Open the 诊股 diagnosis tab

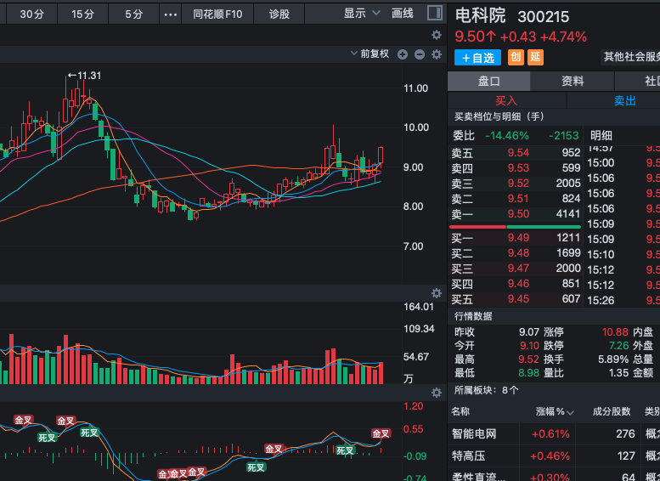pyautogui.click(x=279, y=14)
